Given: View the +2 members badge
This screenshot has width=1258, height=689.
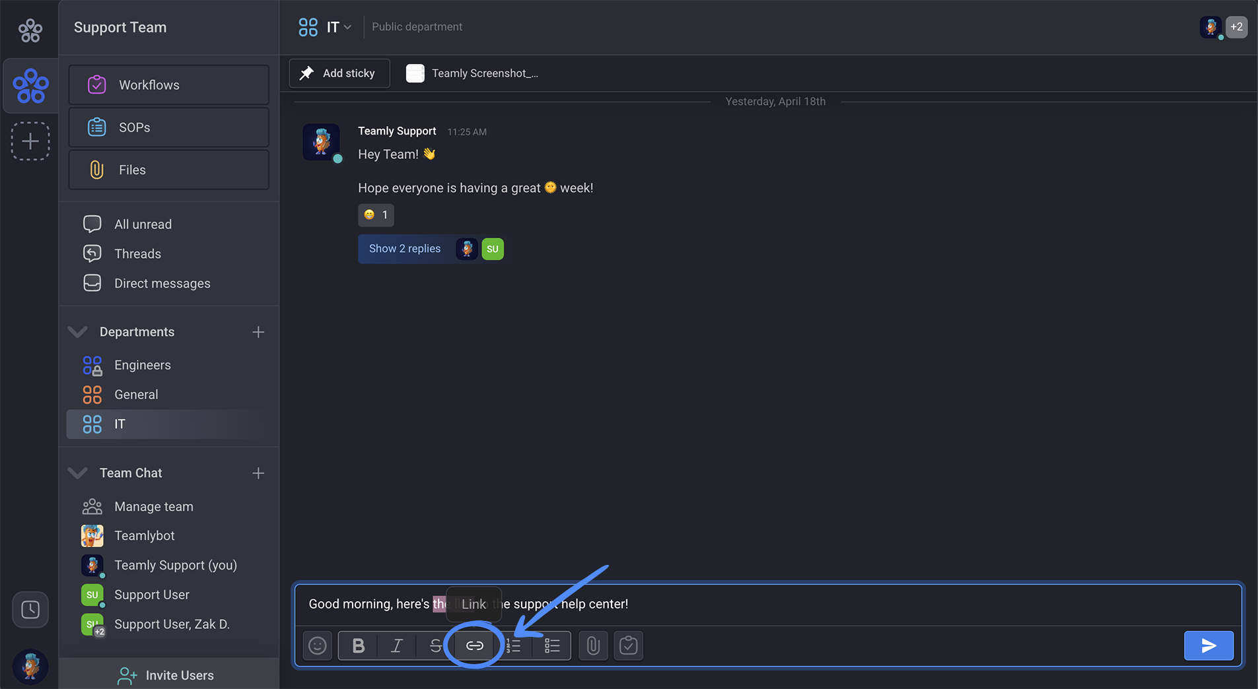Looking at the screenshot, I should coord(1236,27).
